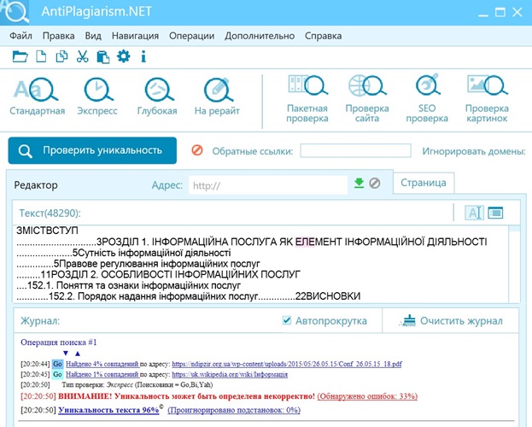Click the Очистить журнал broom icon
This screenshot has width=532, height=427.
(x=407, y=321)
